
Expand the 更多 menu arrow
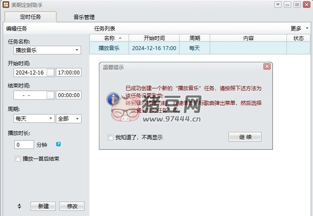click(307, 28)
